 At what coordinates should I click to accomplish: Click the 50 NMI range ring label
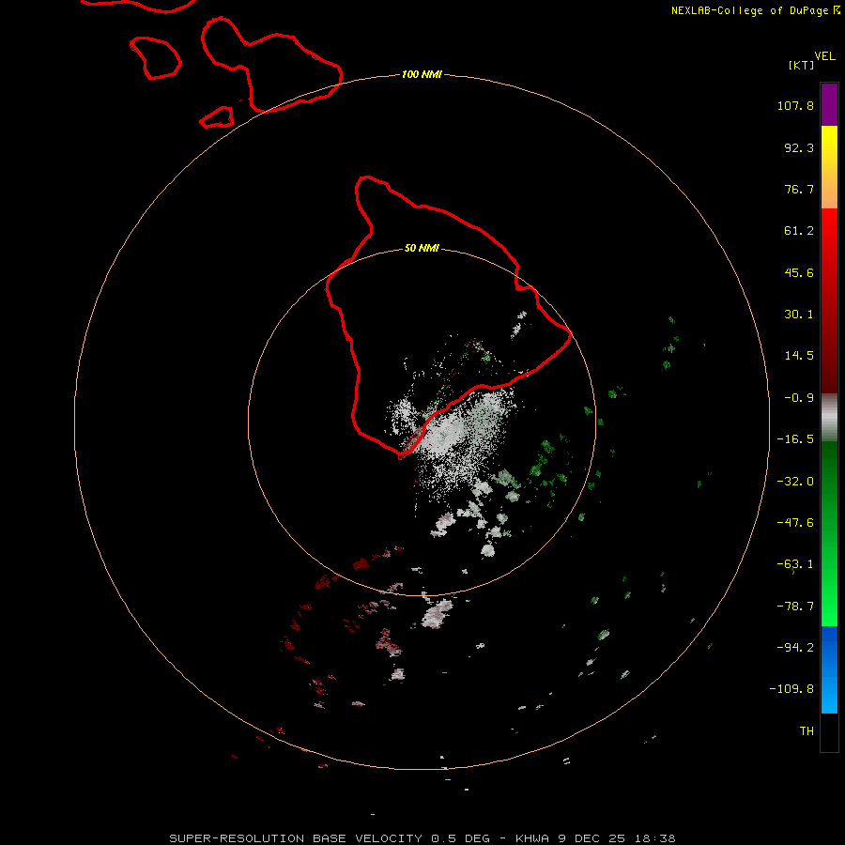click(422, 249)
